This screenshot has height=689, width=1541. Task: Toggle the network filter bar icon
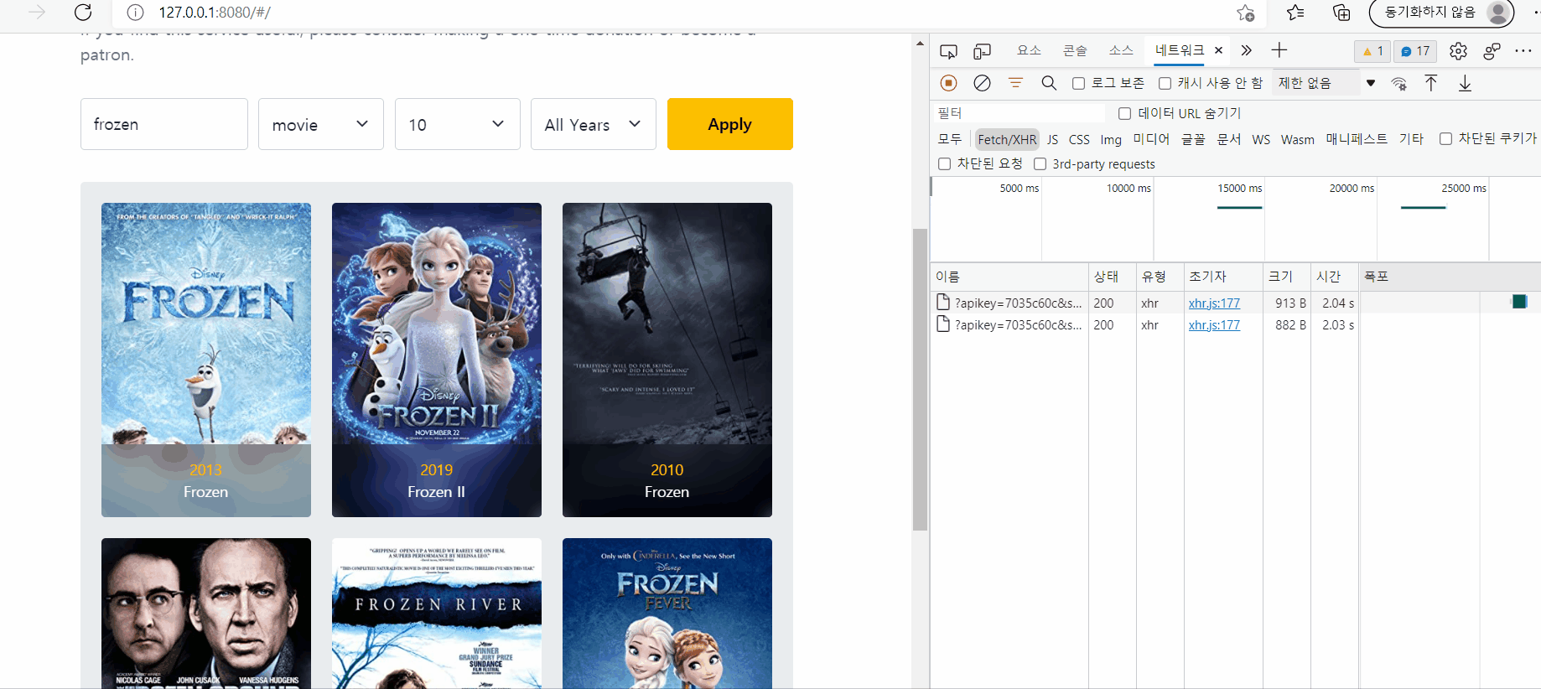point(1015,83)
